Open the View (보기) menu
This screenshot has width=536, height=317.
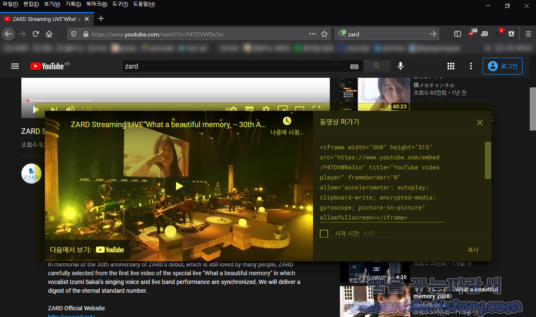point(52,4)
